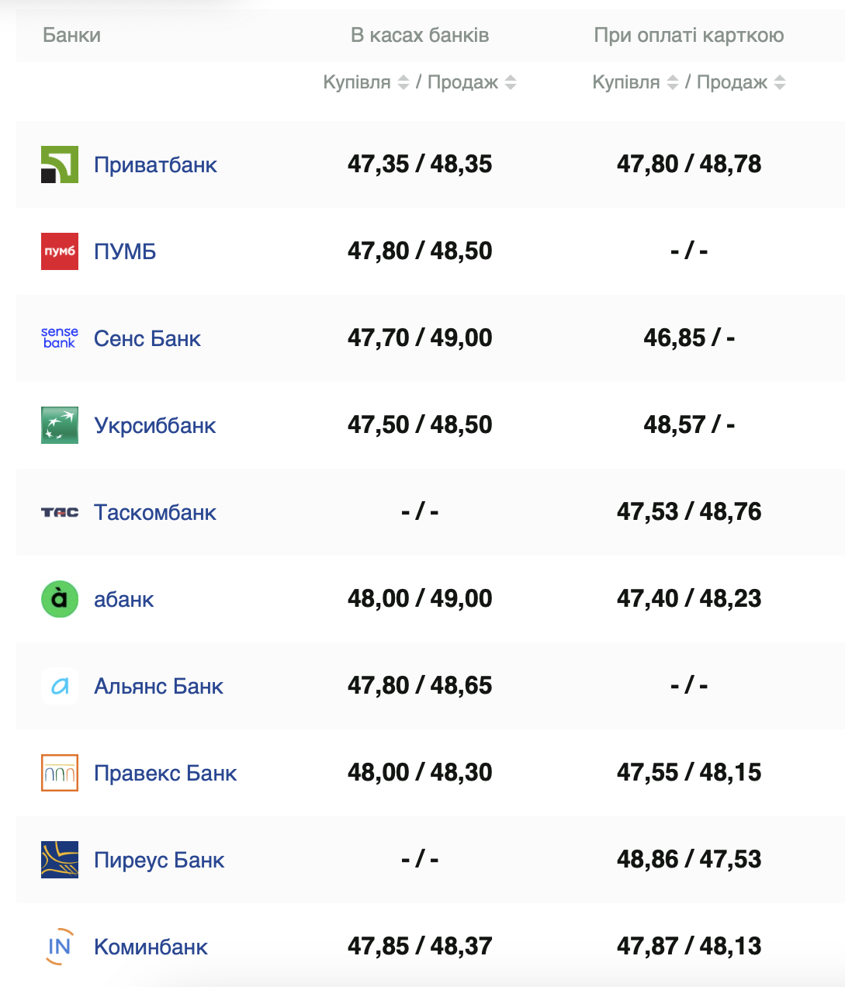
Task: Click the green абанк circle logo
Action: tap(60, 599)
